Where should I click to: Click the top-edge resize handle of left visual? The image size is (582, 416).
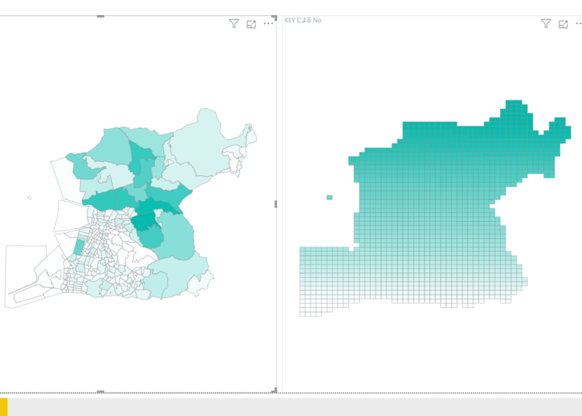coord(100,16)
